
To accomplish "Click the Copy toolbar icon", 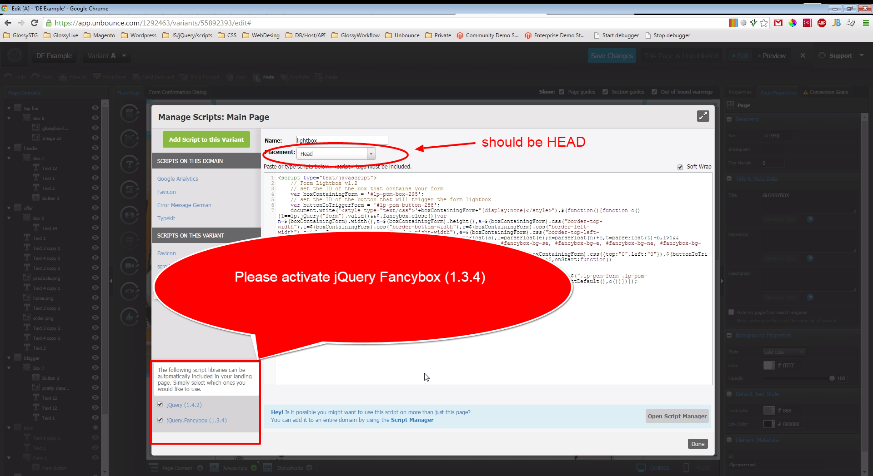I will 229,77.
